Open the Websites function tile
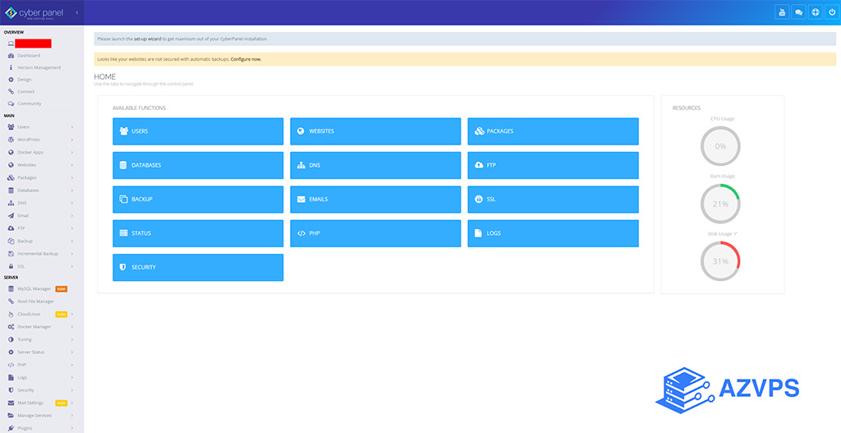 coord(375,131)
